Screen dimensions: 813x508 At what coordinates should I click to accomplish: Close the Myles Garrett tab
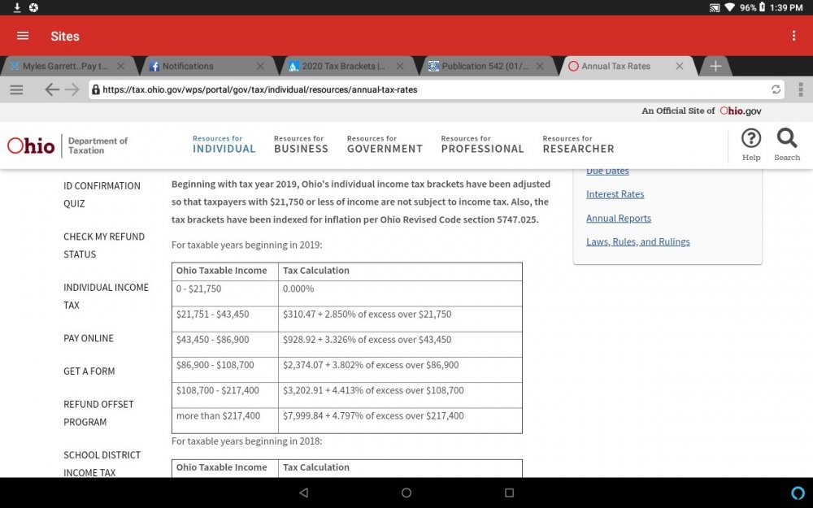coord(120,67)
